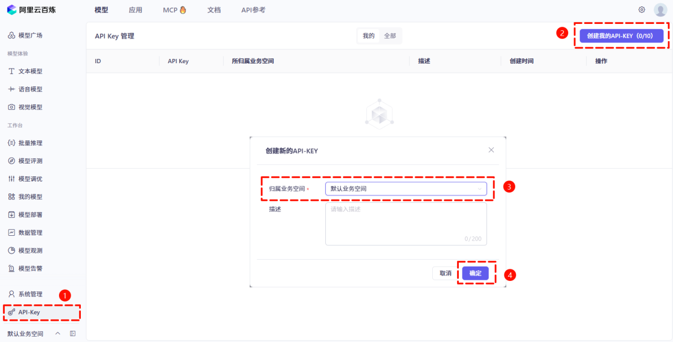Click the 创建我的API-KEY button
This screenshot has width=673, height=342.
point(621,36)
